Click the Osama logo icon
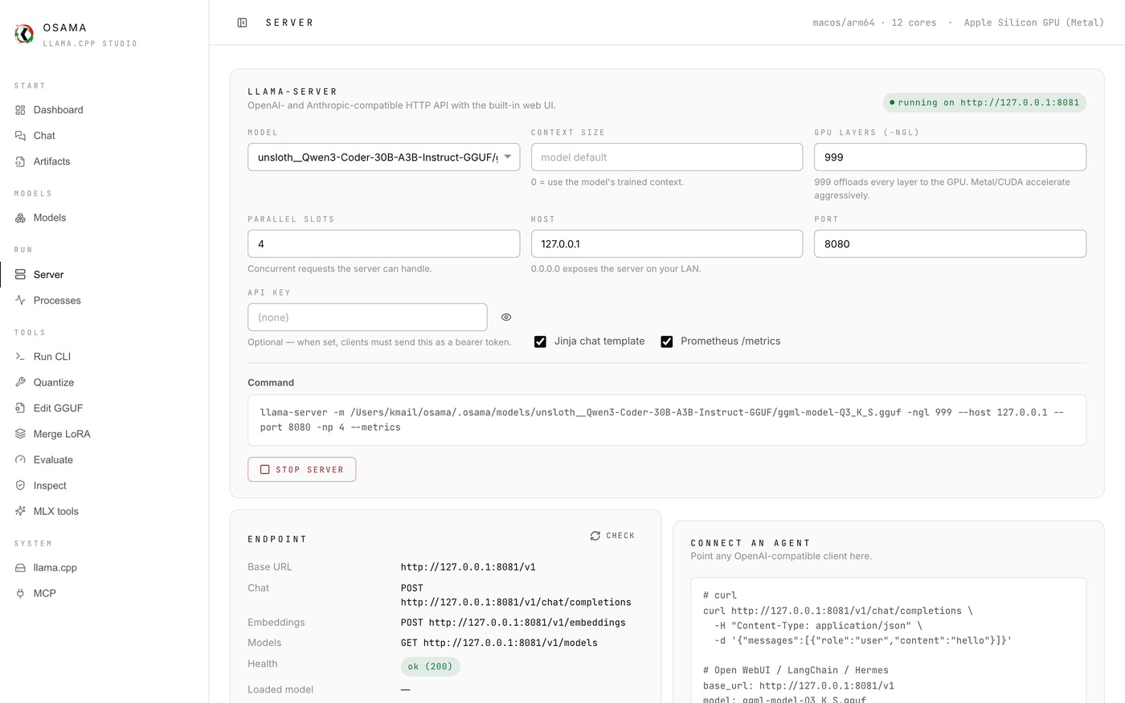This screenshot has width=1125, height=703. pos(24,34)
